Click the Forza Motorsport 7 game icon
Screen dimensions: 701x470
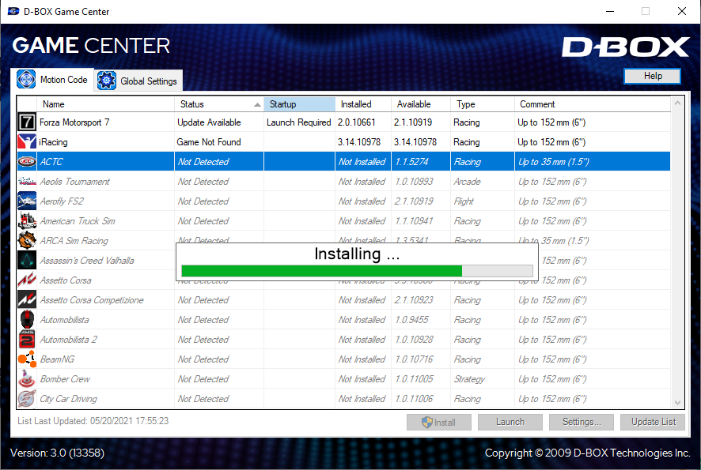point(27,122)
